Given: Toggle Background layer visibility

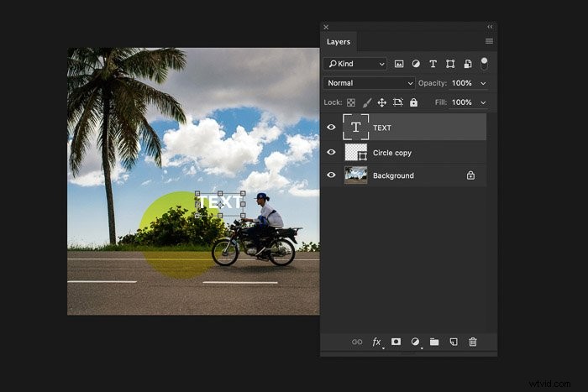Looking at the screenshot, I should pos(331,175).
